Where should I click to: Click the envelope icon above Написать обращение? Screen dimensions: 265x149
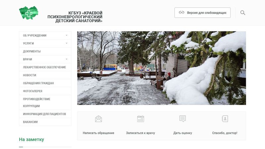[98, 119]
